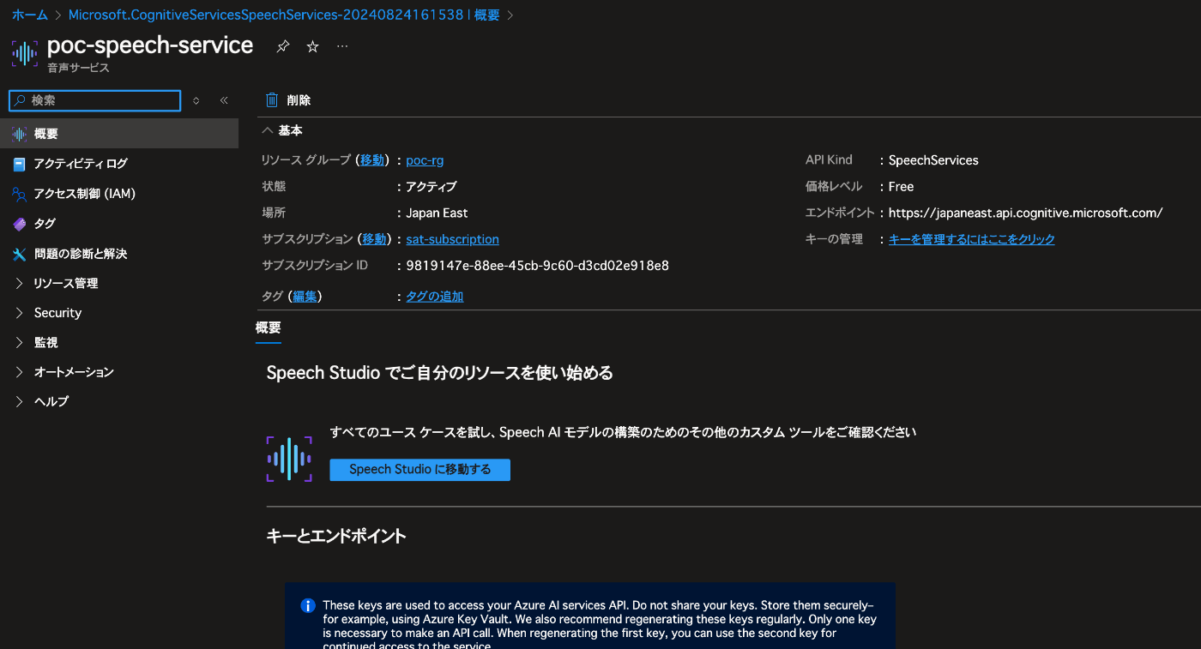Expand the リソース管理 section

tap(19, 283)
